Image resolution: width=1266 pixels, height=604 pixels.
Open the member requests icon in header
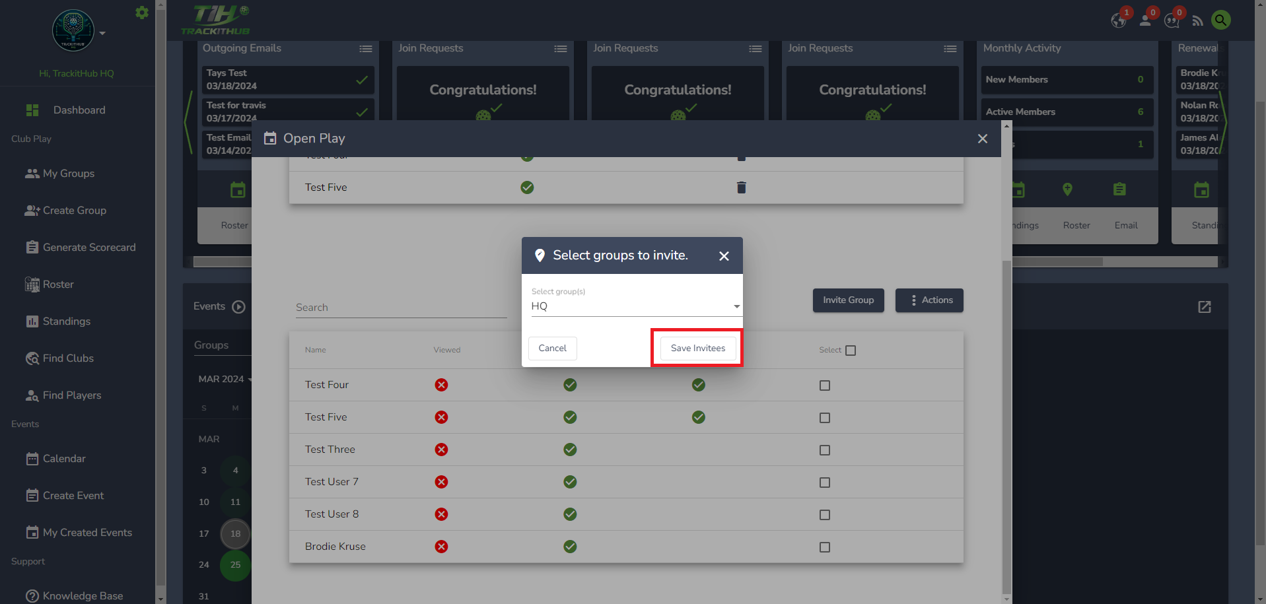pyautogui.click(x=1146, y=20)
